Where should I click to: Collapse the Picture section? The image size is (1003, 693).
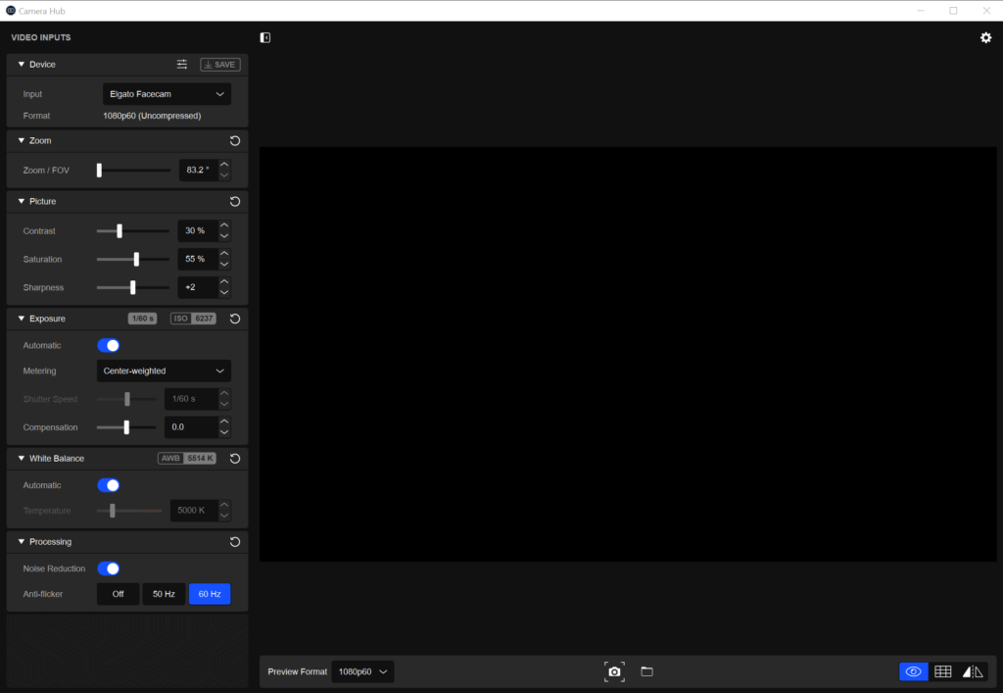point(22,201)
